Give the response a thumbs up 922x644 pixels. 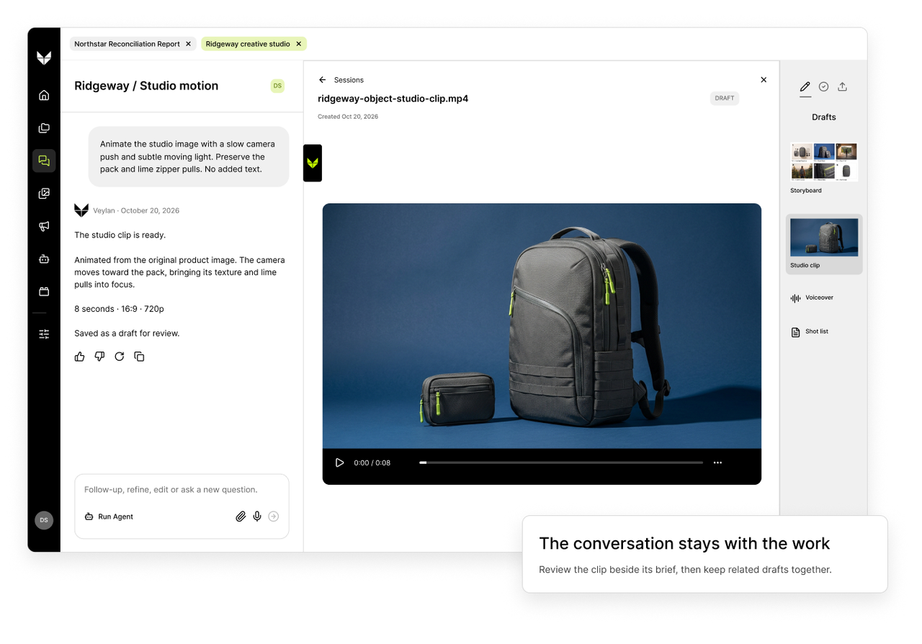coord(80,357)
